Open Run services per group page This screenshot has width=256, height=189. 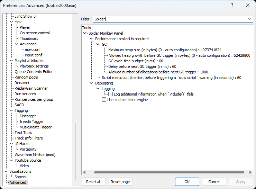coord(34,99)
